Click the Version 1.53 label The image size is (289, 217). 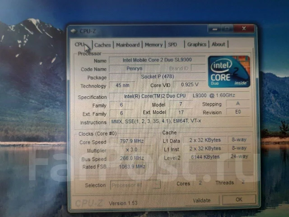(123, 203)
